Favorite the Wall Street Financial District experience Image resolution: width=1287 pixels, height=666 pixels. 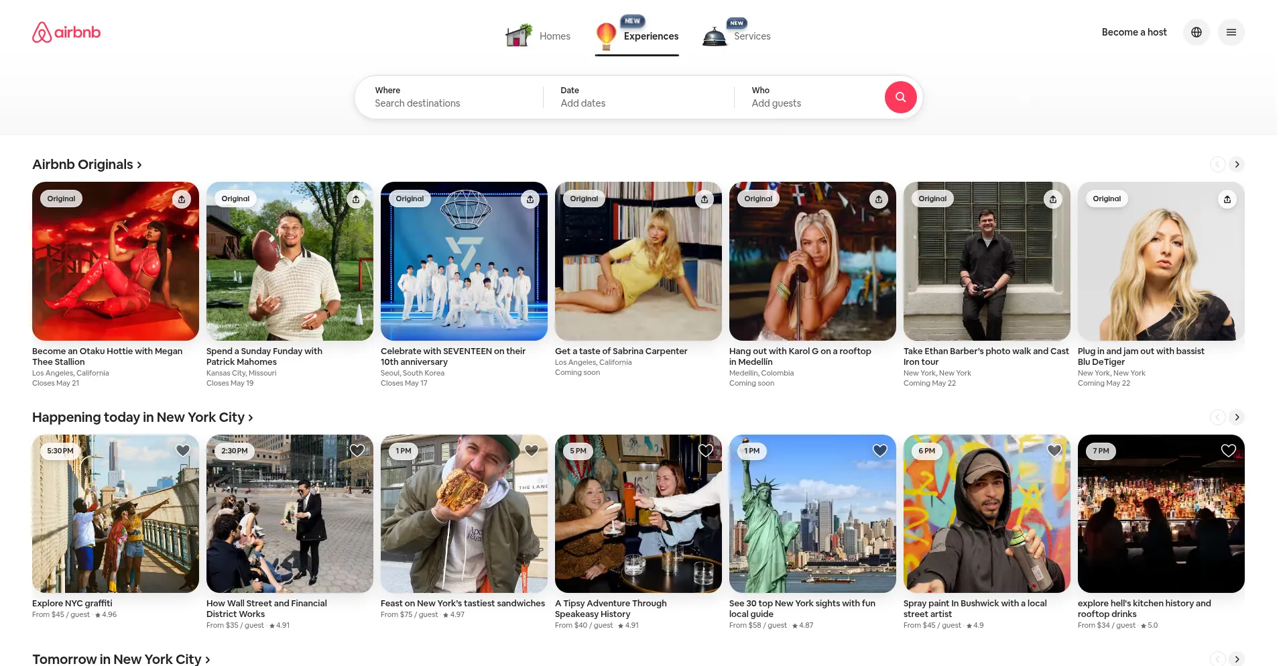357,451
